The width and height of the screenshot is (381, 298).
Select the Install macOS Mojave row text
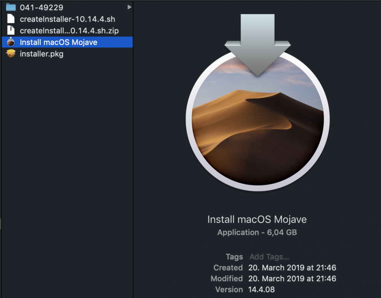pos(59,42)
